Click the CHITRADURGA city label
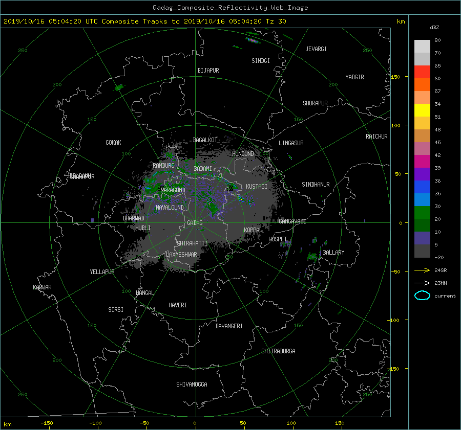 (278, 351)
